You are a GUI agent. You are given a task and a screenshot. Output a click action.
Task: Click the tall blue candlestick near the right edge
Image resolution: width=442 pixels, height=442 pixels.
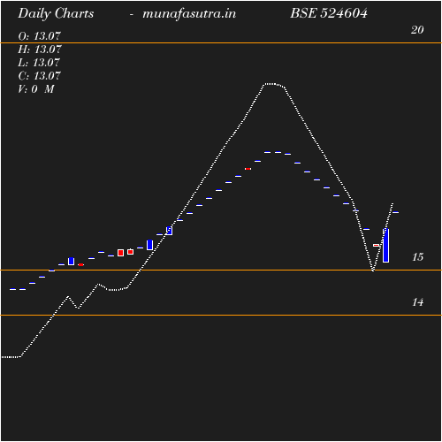pyautogui.click(x=385, y=246)
